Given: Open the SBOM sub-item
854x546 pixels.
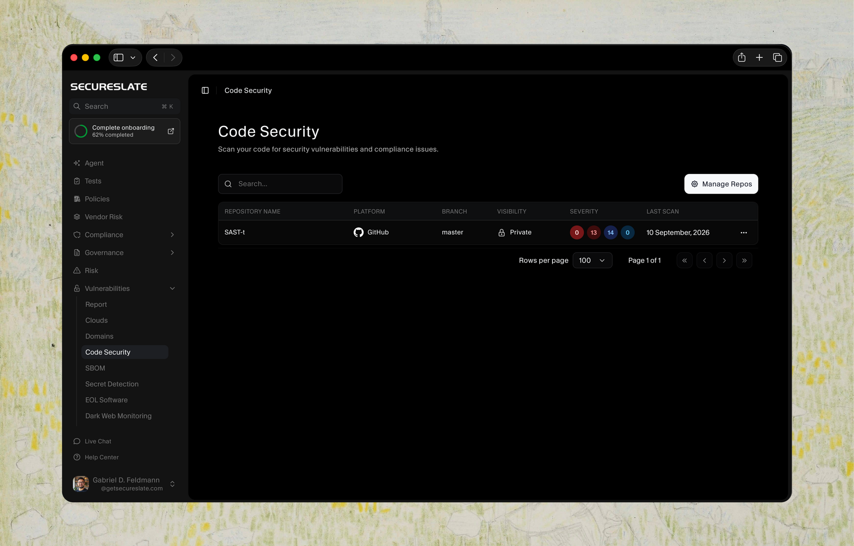Looking at the screenshot, I should point(95,368).
